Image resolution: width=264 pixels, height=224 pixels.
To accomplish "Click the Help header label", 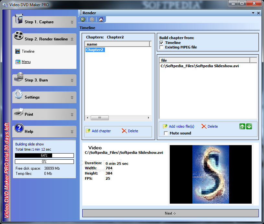I will tap(29, 132).
